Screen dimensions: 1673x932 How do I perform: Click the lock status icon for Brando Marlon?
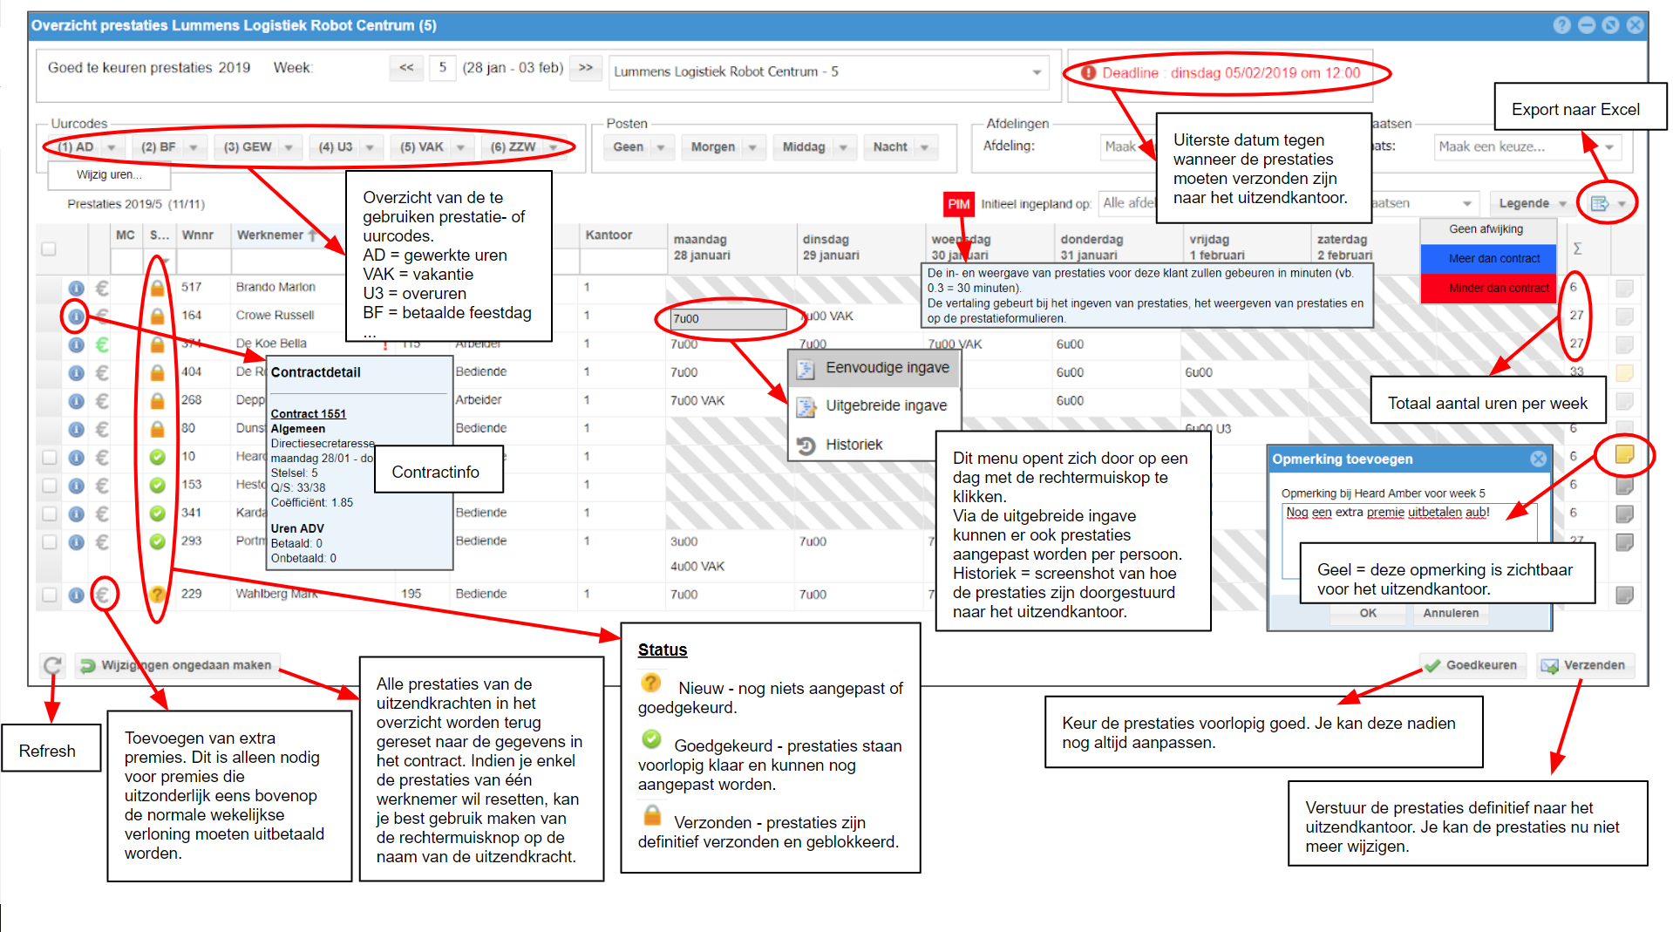(157, 288)
